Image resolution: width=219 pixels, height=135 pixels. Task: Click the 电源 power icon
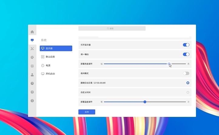42,65
